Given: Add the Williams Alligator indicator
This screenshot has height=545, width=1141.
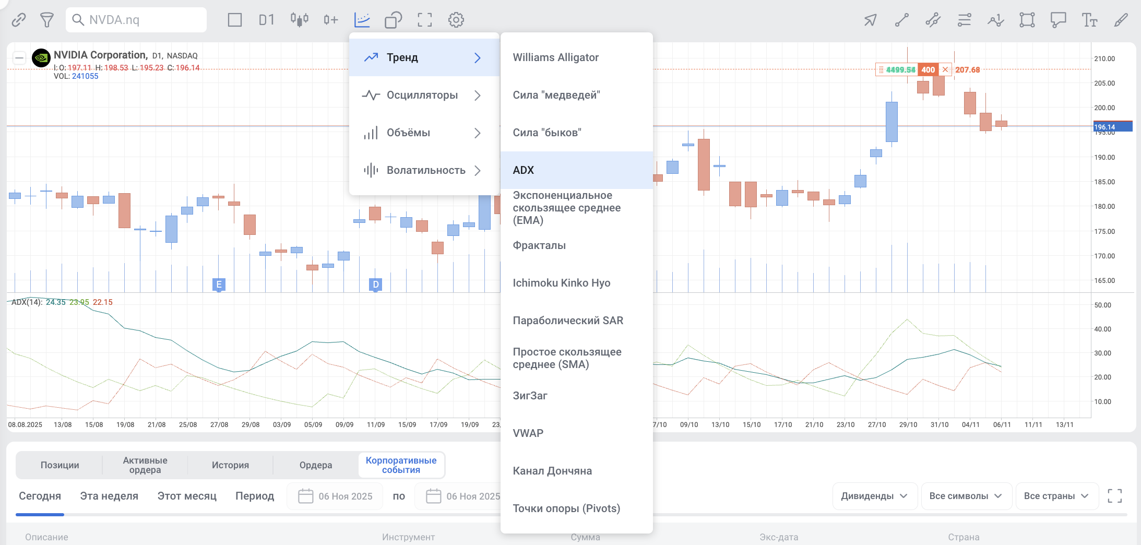Looking at the screenshot, I should click(x=577, y=57).
